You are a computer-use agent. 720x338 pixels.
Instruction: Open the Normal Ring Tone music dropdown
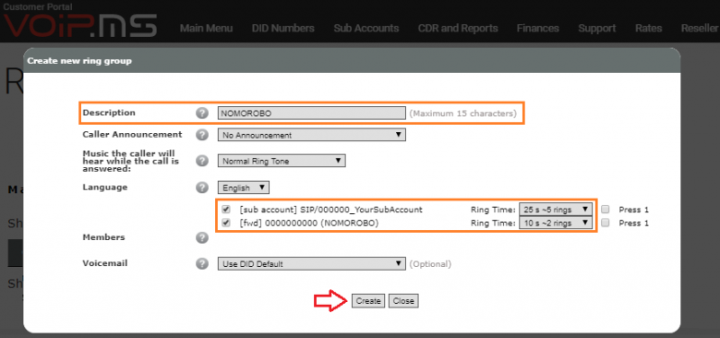click(x=282, y=161)
